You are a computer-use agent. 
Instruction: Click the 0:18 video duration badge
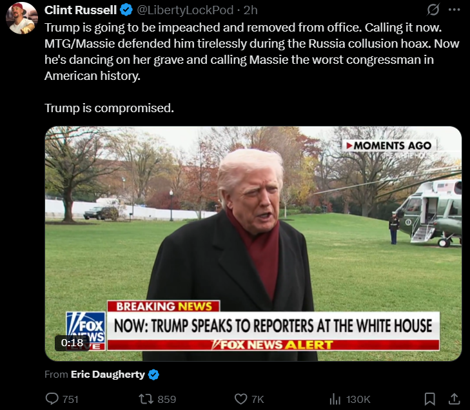coord(72,342)
